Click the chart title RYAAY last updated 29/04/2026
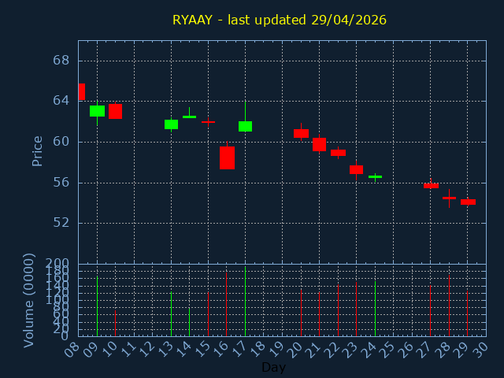 click(x=280, y=20)
